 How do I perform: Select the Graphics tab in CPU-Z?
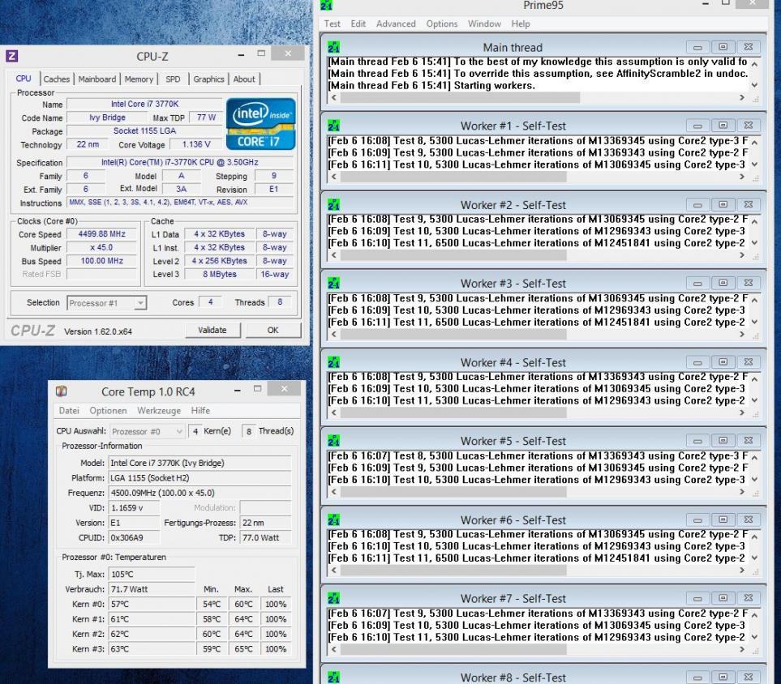[x=208, y=79]
